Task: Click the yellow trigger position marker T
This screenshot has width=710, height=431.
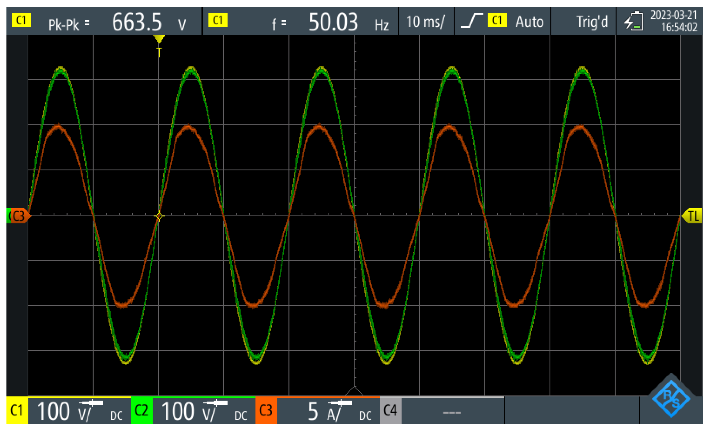Action: tap(159, 46)
